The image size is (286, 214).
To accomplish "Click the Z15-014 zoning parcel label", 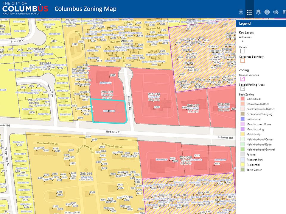I will click(154, 94).
